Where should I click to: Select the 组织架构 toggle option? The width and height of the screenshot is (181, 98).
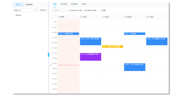tap(29, 4)
